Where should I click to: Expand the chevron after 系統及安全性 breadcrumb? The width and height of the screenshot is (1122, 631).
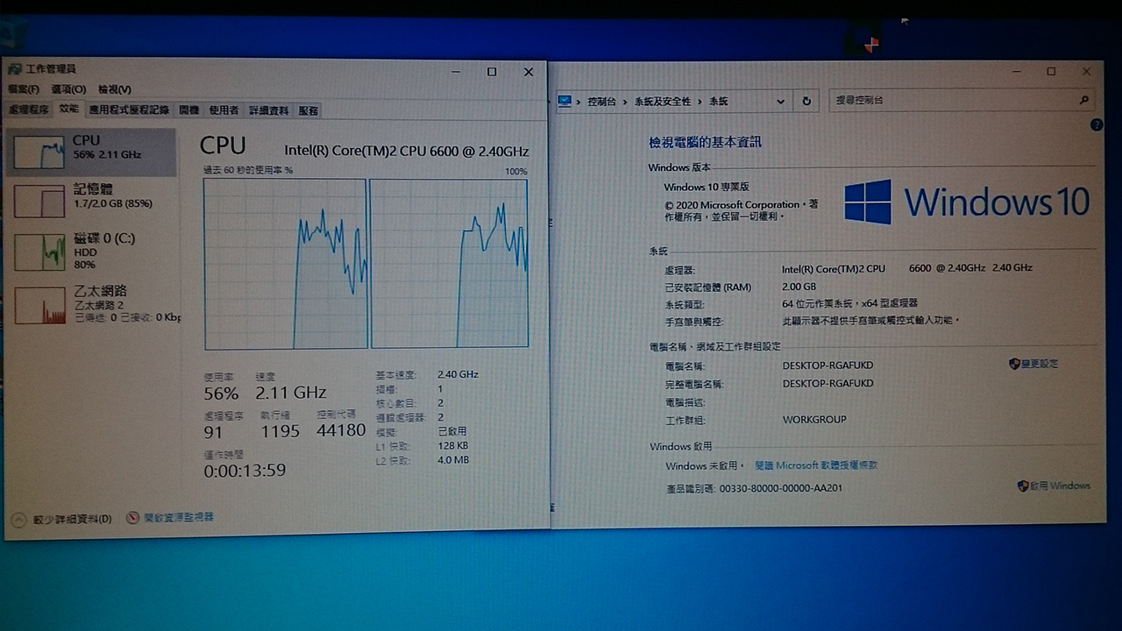point(700,102)
